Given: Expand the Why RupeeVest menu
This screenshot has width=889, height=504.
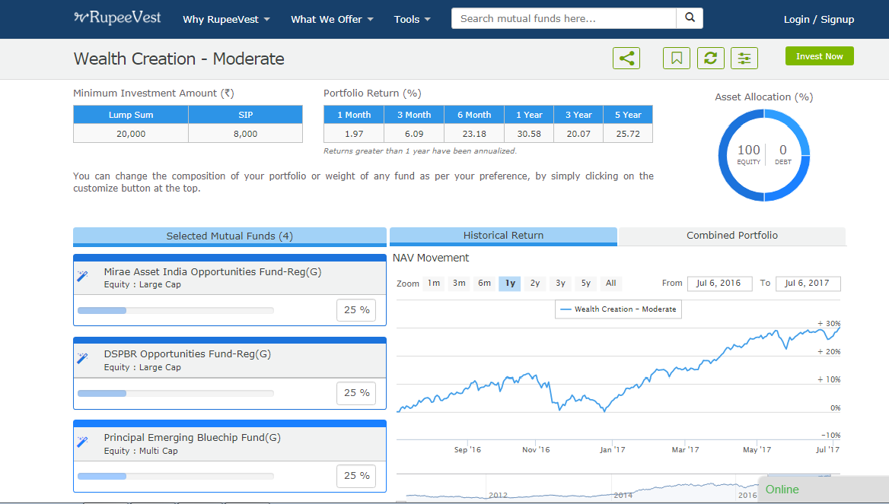Looking at the screenshot, I should point(226,19).
